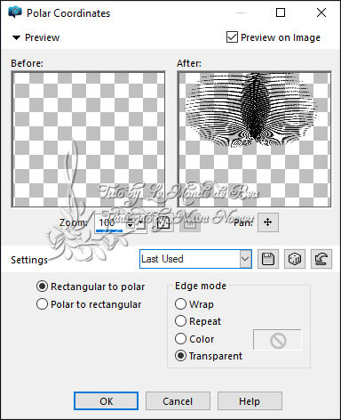341x420 pixels.
Task: Maximize the Polar Coordinates dialog
Action: tap(281, 12)
